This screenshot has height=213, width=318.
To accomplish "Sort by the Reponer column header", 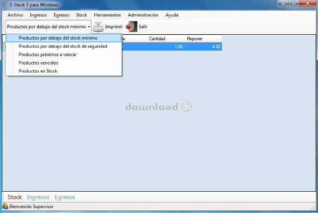I will click(203, 39).
